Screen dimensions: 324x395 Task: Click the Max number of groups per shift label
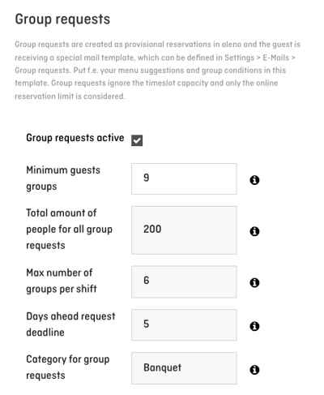(x=62, y=281)
